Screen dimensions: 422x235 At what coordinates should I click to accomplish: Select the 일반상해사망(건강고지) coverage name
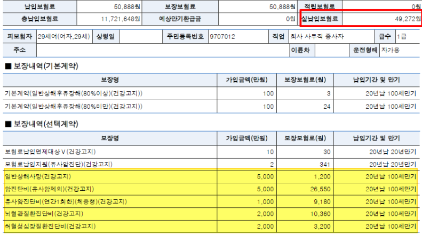pos(38,177)
